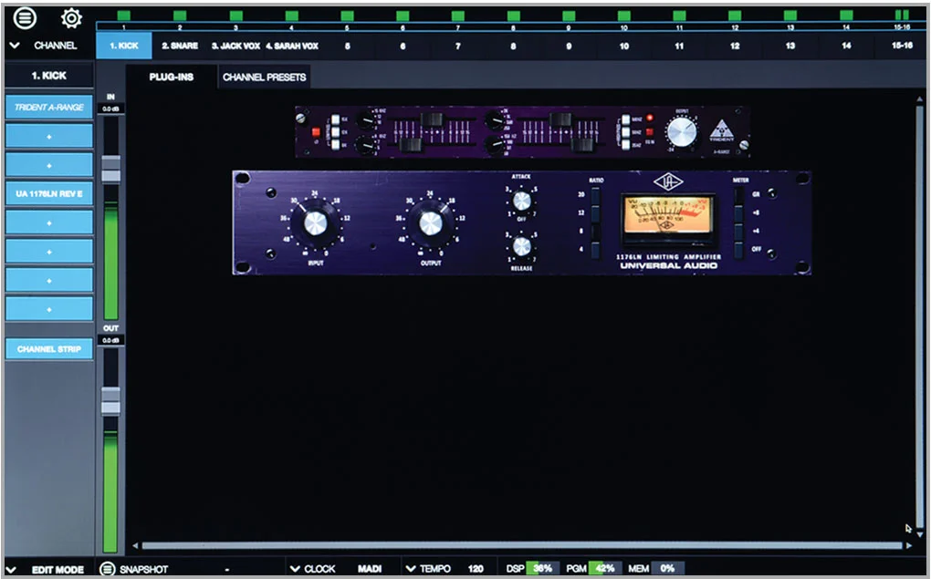Image resolution: width=931 pixels, height=579 pixels.
Task: Select the 4. SARAH VOX channel tab
Action: coord(291,46)
